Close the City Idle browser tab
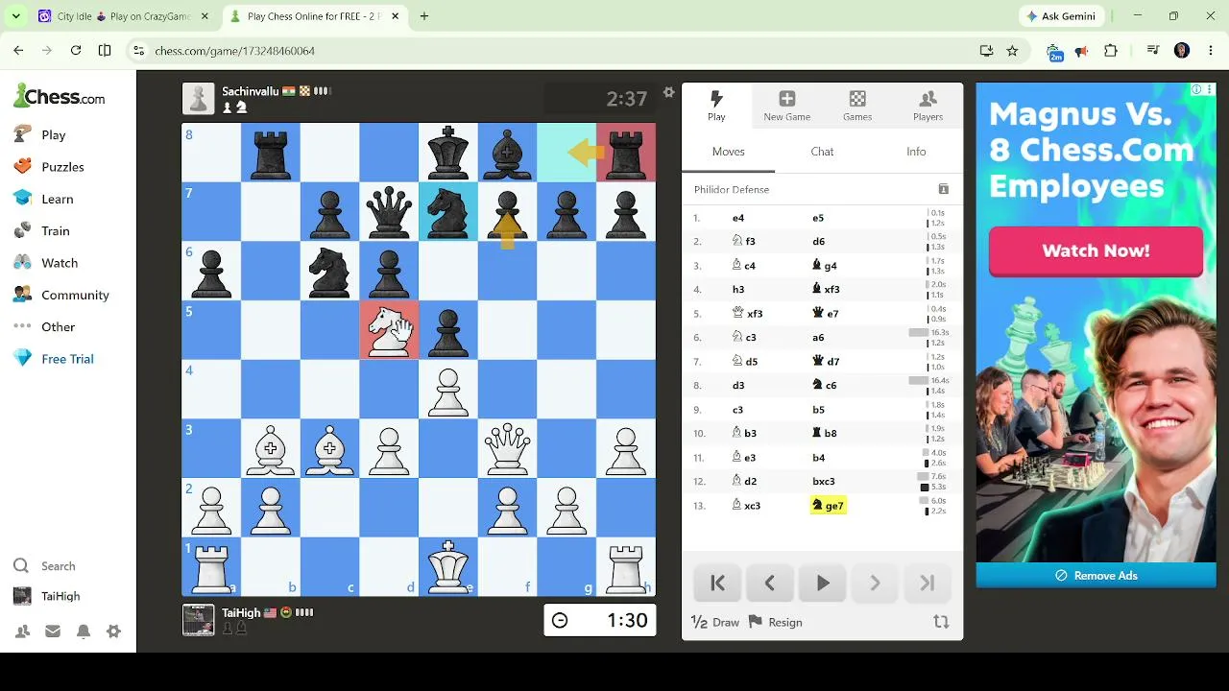 pos(205,16)
